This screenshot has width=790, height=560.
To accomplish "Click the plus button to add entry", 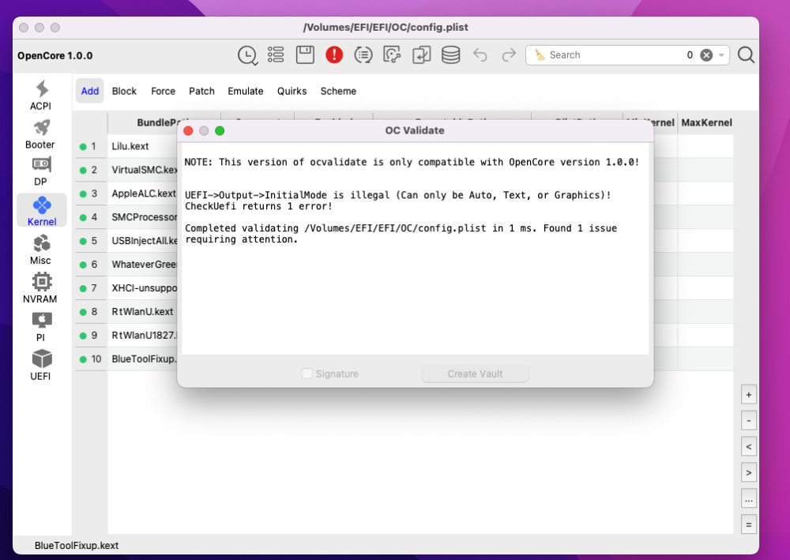I will coord(749,395).
